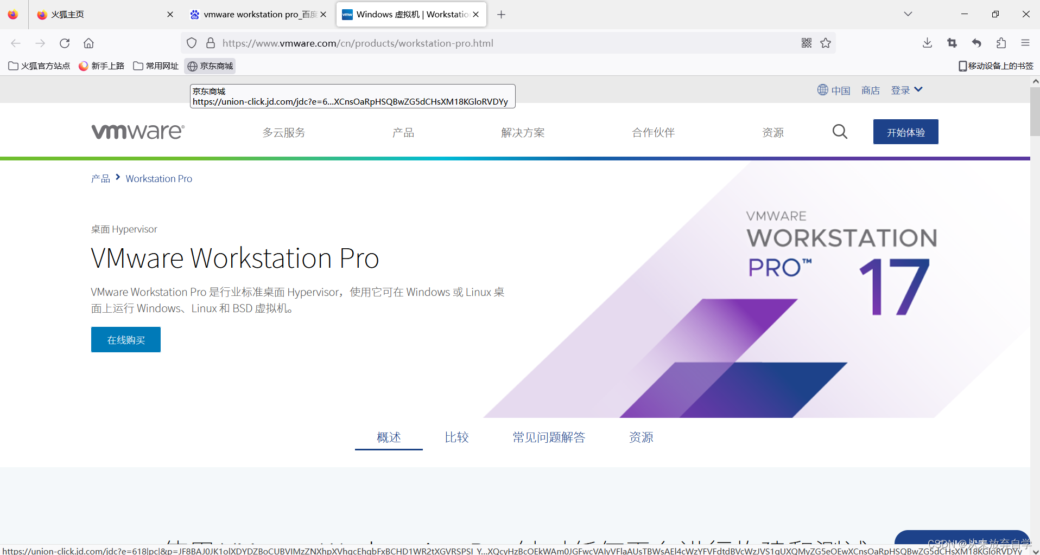Viewport: 1040px width, 555px height.
Task: Bookmark this page with star icon
Action: coord(826,43)
